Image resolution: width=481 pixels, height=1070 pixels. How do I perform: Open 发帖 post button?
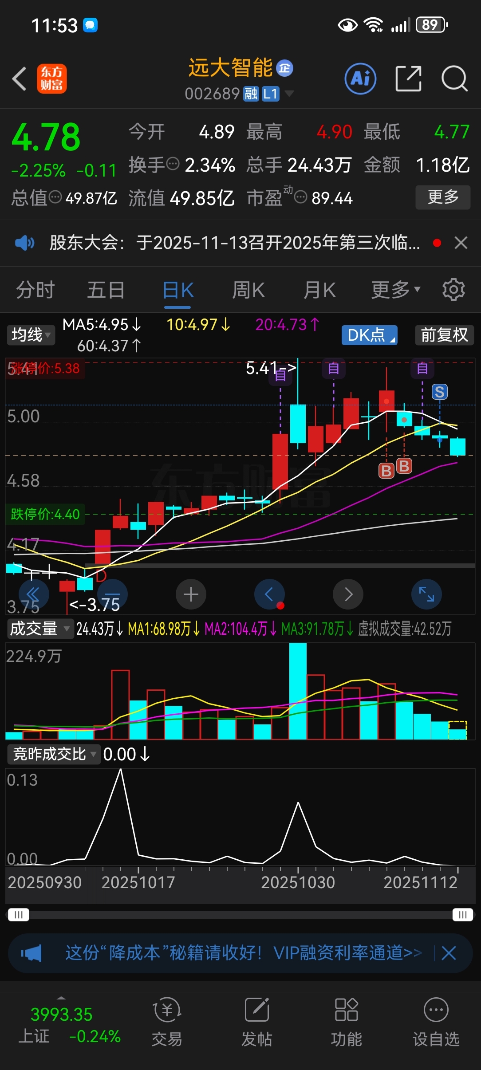click(257, 1023)
